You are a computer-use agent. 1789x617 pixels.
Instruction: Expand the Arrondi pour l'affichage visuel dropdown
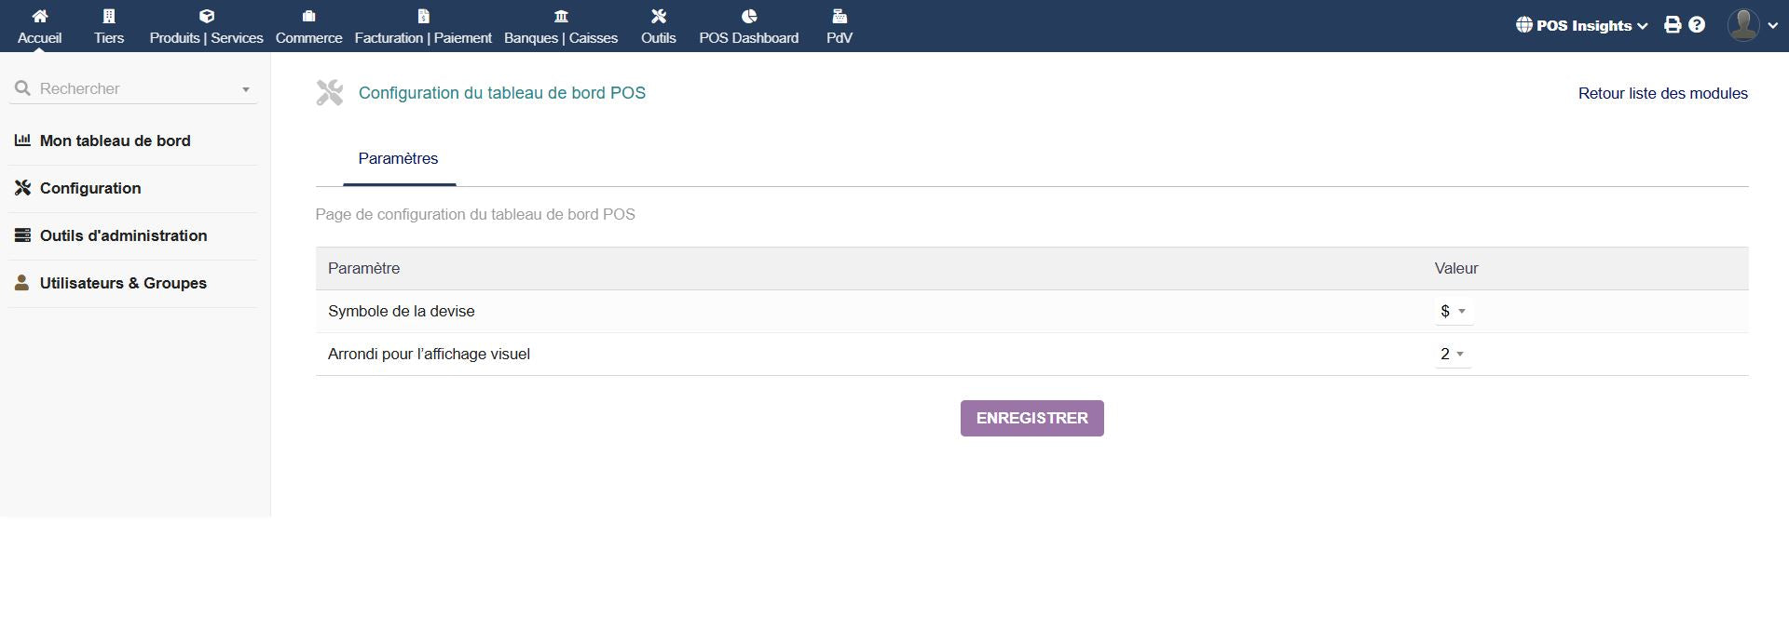(x=1453, y=355)
